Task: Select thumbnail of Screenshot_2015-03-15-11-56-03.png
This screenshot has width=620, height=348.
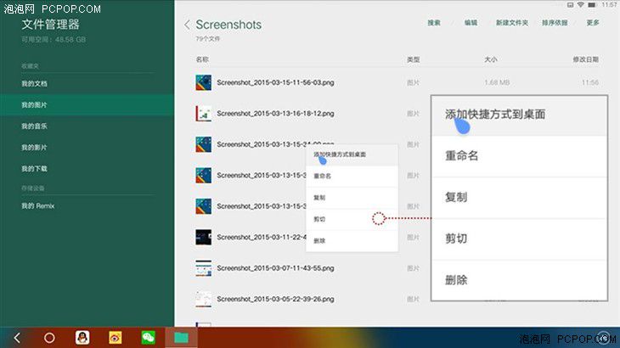Action: coord(203,82)
